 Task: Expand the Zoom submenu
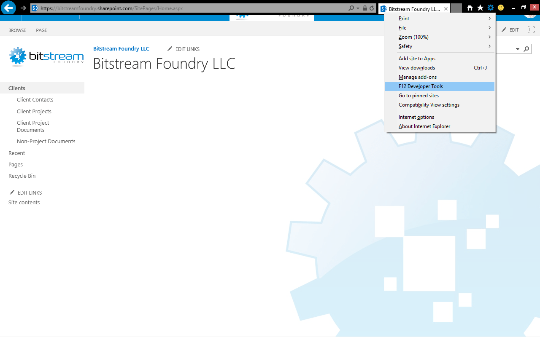click(413, 37)
